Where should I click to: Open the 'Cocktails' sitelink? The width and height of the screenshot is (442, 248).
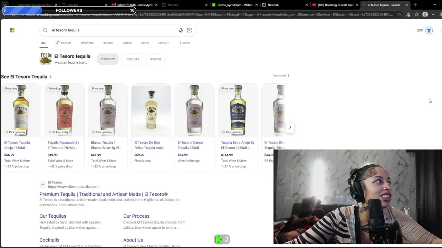[x=49, y=240]
